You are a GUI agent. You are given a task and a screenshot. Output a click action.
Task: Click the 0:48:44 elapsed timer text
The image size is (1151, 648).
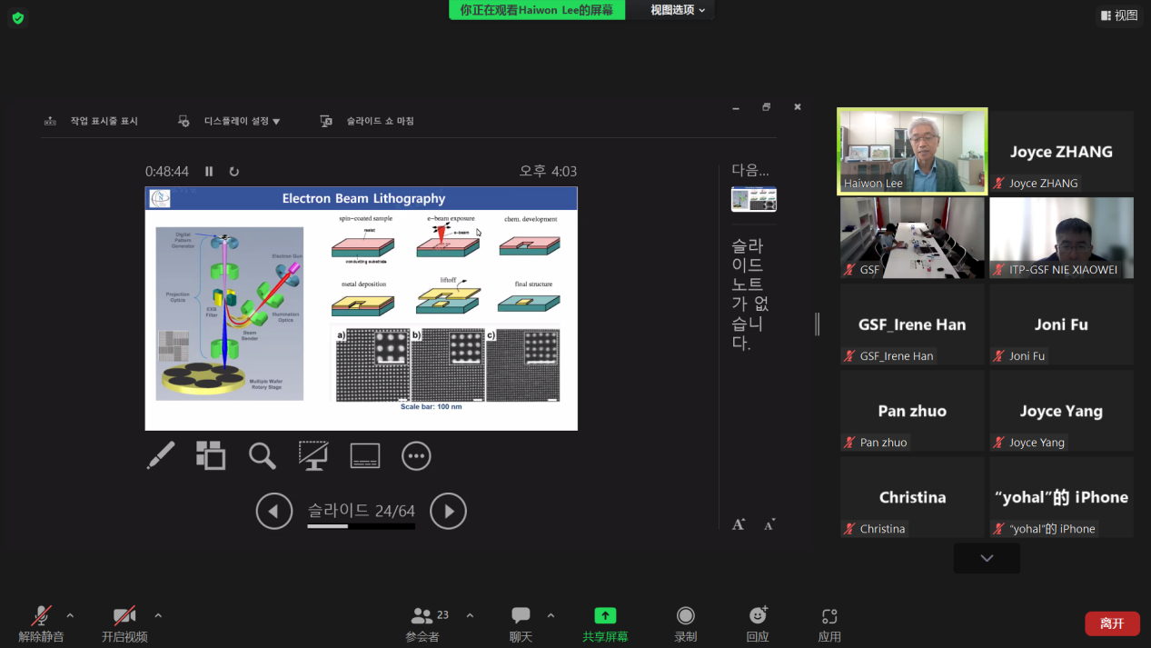point(167,172)
